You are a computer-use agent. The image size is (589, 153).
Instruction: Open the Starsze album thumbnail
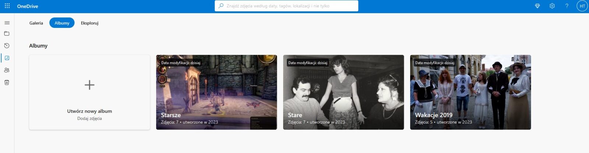[216, 92]
